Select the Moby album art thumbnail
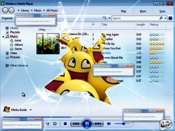The width and height of the screenshot is (175, 131). tap(48, 44)
